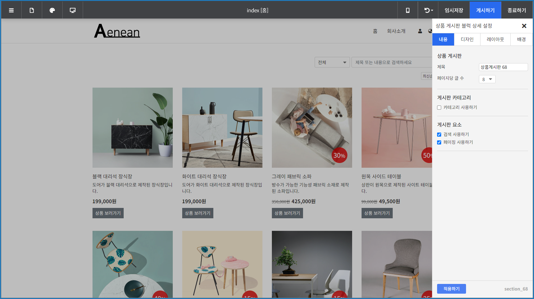Toggle the 검색 사용하기 checkbox

[x=439, y=135]
